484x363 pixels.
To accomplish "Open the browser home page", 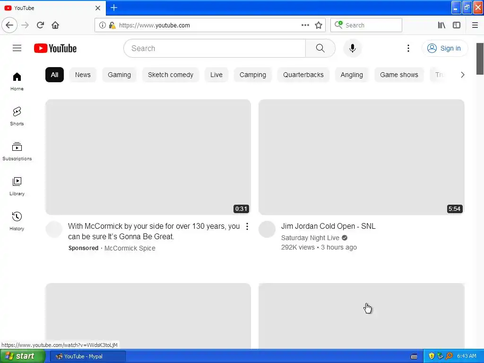I will tap(55, 25).
